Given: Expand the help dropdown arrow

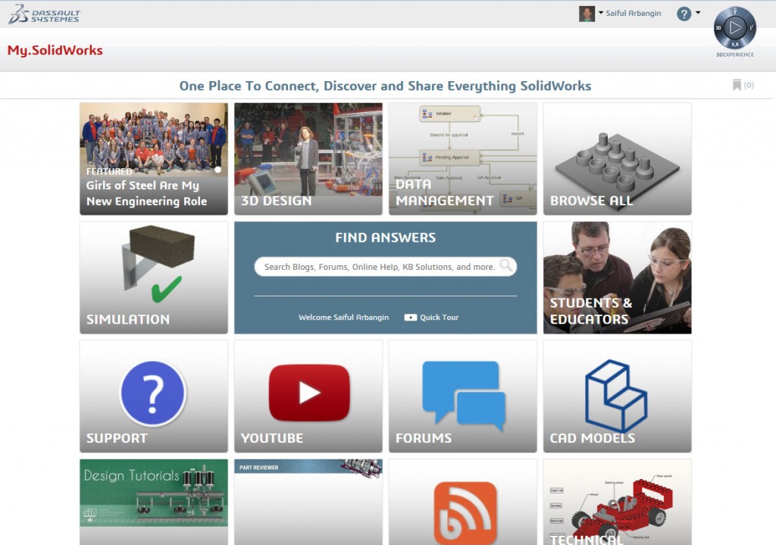Looking at the screenshot, I should tap(698, 12).
